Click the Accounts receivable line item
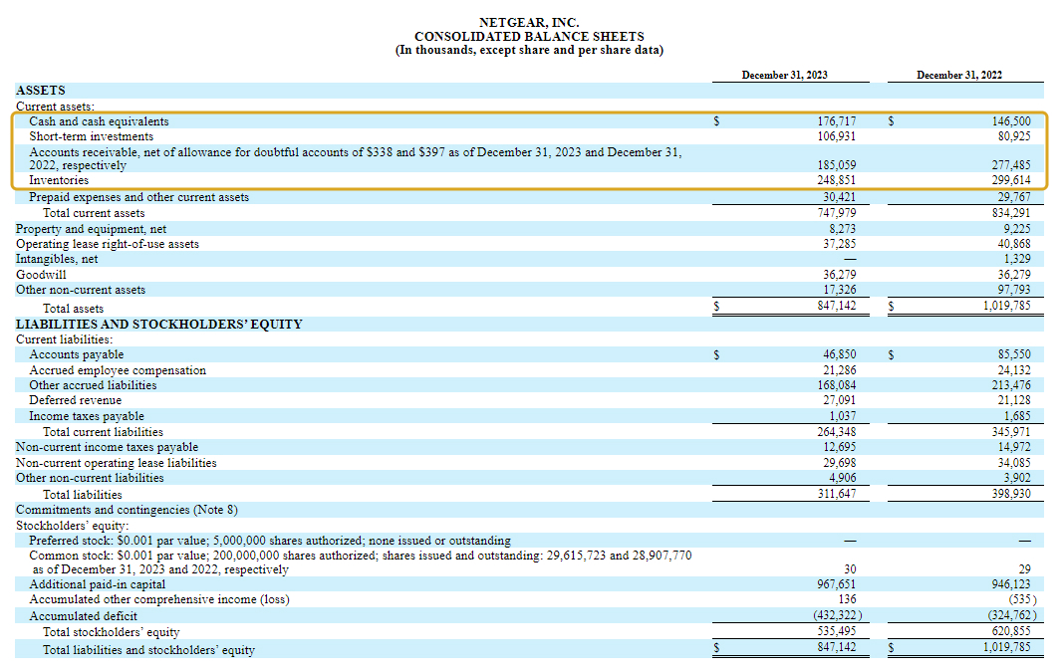 [199, 152]
